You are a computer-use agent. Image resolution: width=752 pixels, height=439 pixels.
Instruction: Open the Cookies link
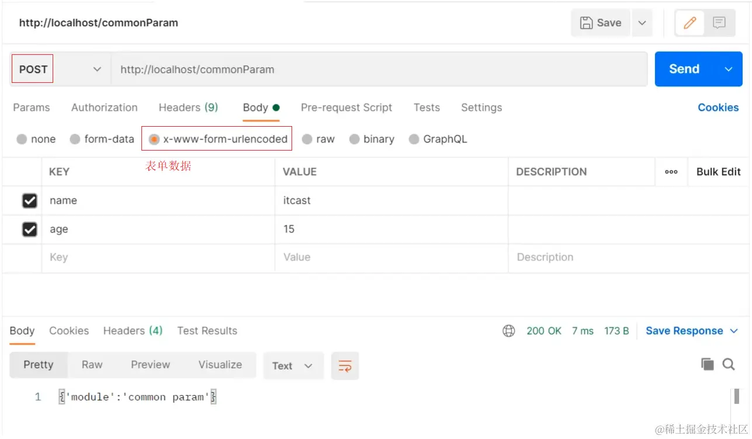pyautogui.click(x=718, y=107)
